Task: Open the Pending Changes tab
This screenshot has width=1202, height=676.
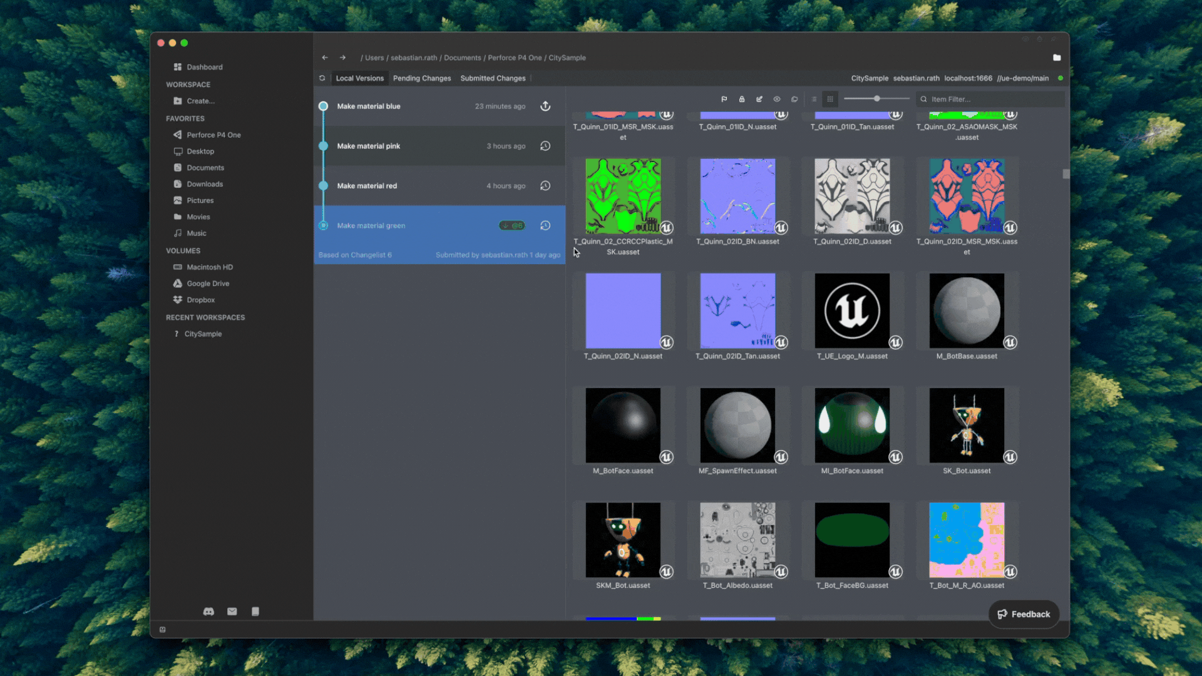Action: pyautogui.click(x=421, y=78)
